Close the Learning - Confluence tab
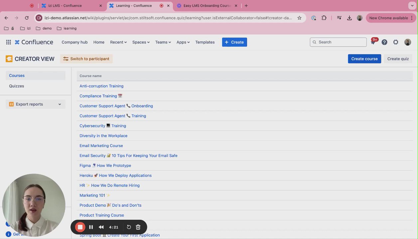 (169, 6)
